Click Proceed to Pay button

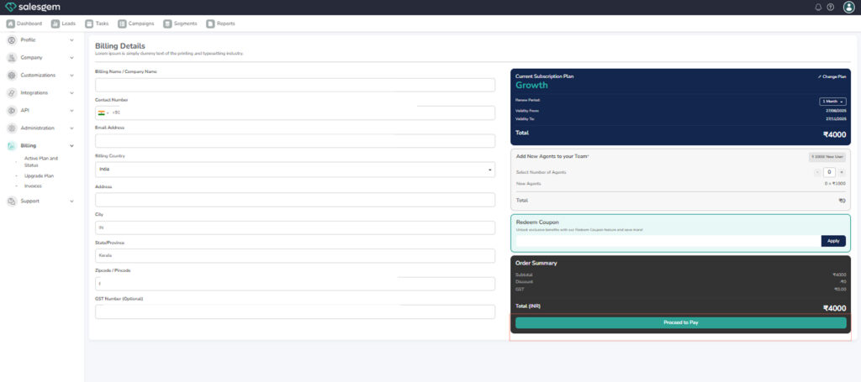(x=680, y=322)
